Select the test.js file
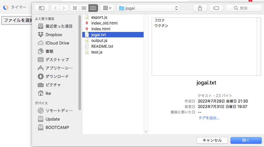 coord(113,52)
